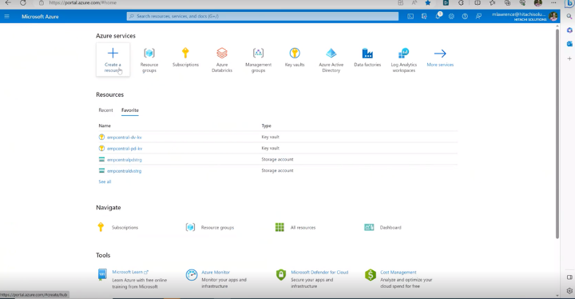Open Edge collections icon
The width and height of the screenshot is (575, 299).
508,3
